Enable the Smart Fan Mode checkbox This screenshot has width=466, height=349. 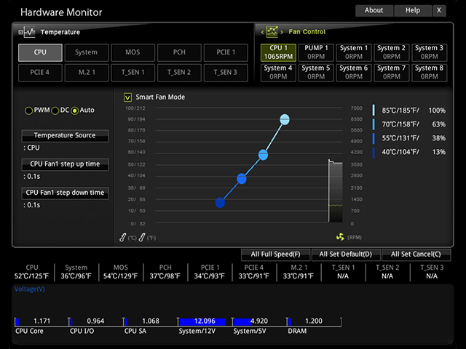click(x=128, y=97)
